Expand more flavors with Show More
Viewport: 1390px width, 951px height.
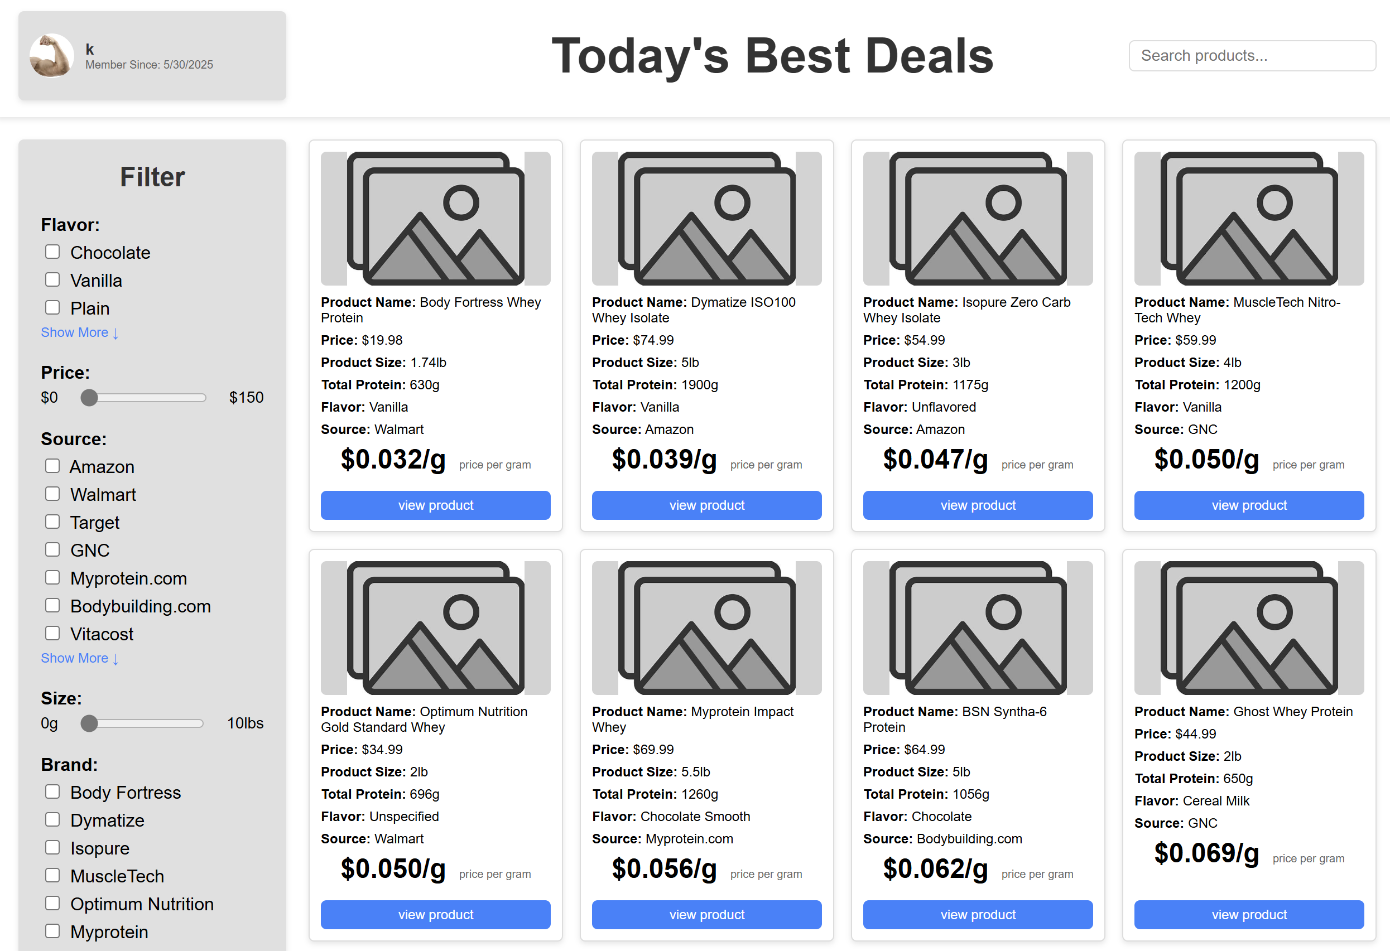pos(80,332)
